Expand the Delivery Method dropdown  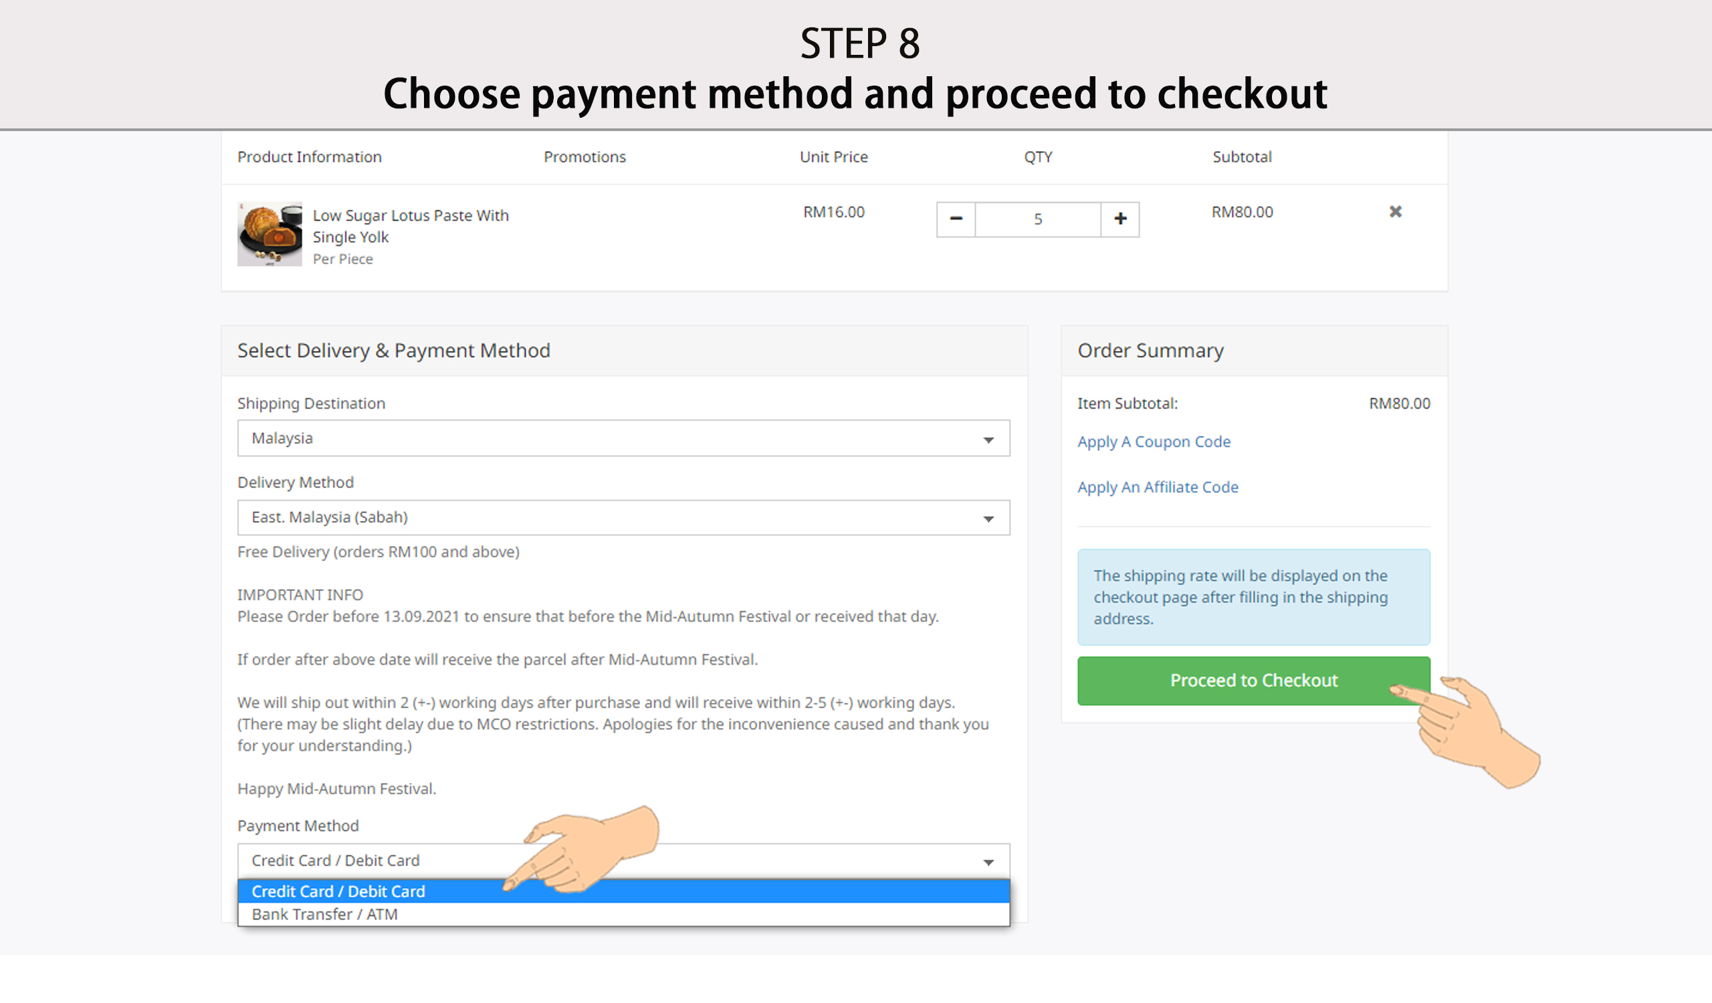coord(623,518)
